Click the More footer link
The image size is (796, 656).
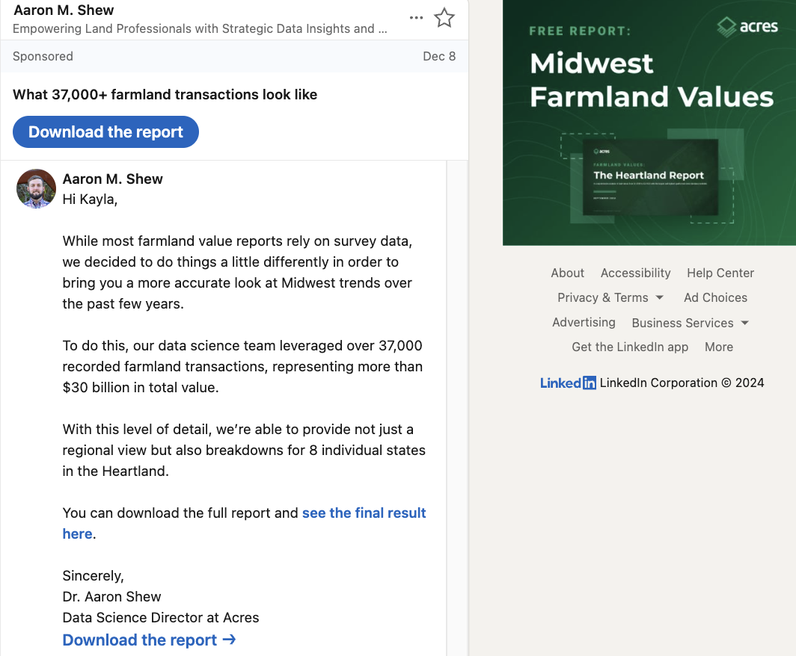[718, 347]
